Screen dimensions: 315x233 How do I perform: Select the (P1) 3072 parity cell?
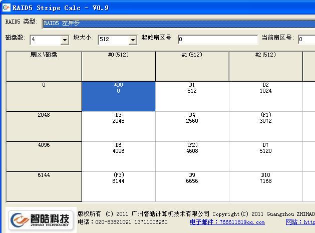tap(265, 126)
